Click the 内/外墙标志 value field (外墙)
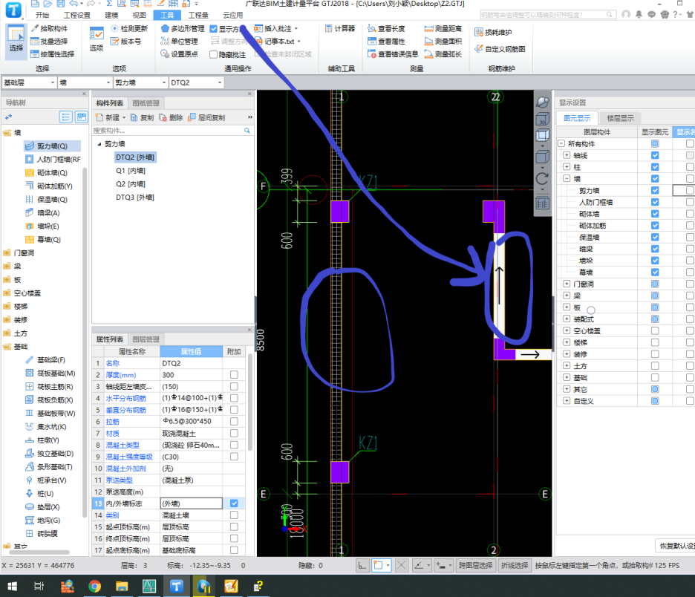 coord(191,503)
